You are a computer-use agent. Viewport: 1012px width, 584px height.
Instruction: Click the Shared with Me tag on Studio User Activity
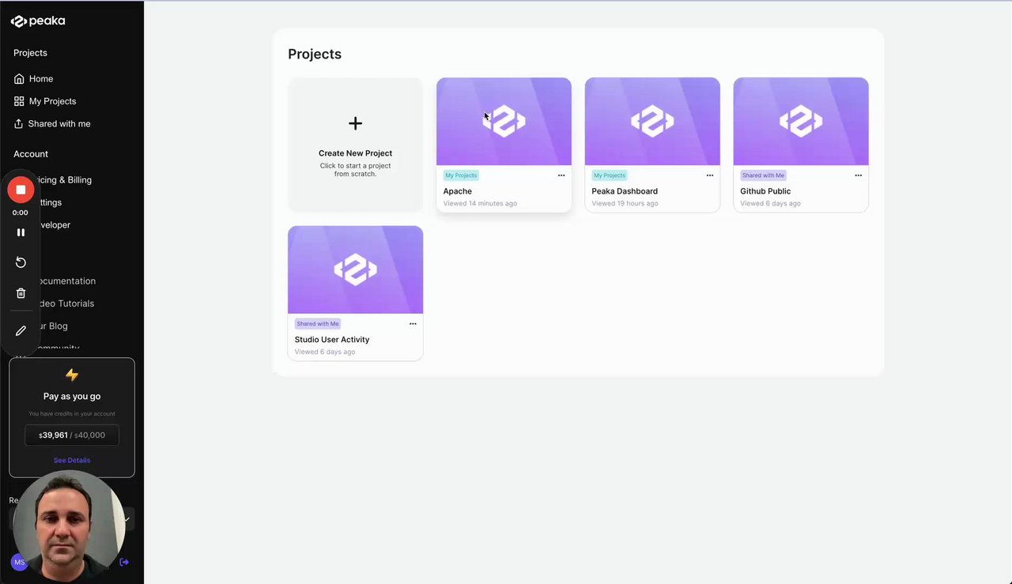tap(317, 324)
